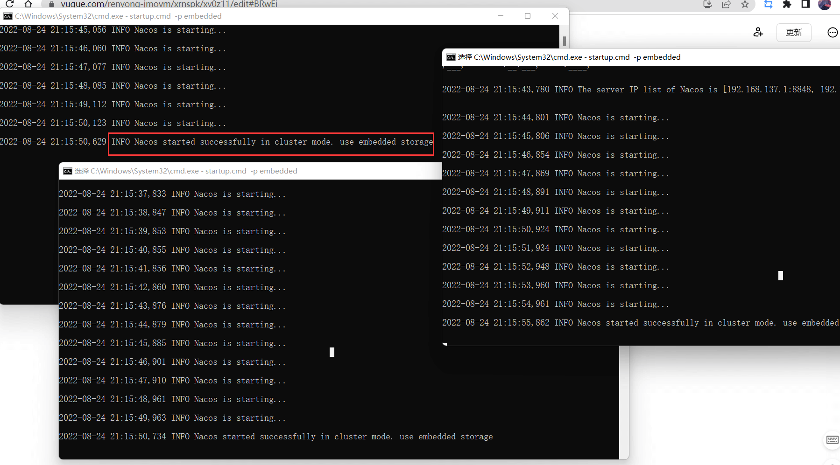Click the log line timestamped 21:15:47,910
The image size is (840, 465).
[172, 381]
